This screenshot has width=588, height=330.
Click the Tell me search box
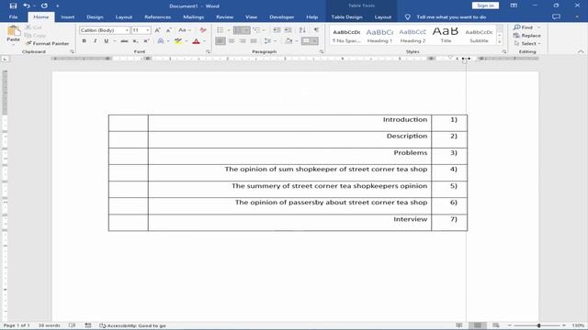click(451, 16)
